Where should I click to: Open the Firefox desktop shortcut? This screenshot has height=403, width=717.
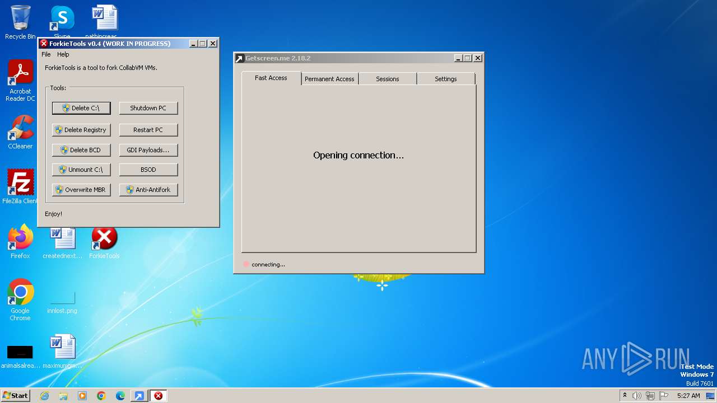pos(20,241)
